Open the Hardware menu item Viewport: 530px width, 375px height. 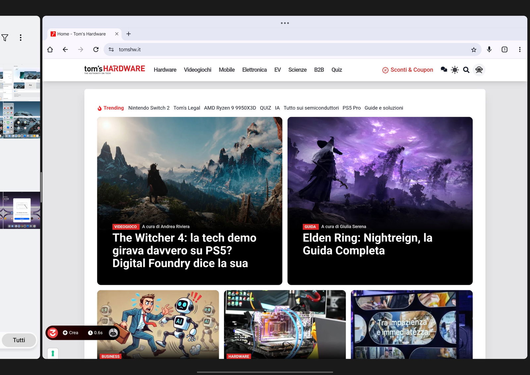(x=165, y=70)
